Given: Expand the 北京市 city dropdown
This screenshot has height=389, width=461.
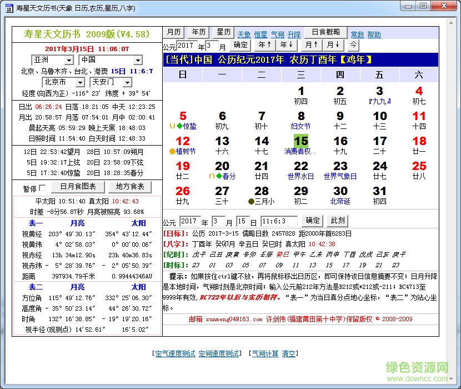Looking at the screenshot, I should (x=80, y=82).
